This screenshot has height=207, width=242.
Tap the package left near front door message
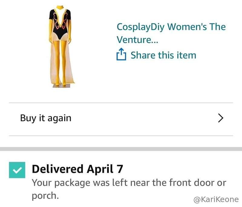coord(129,189)
